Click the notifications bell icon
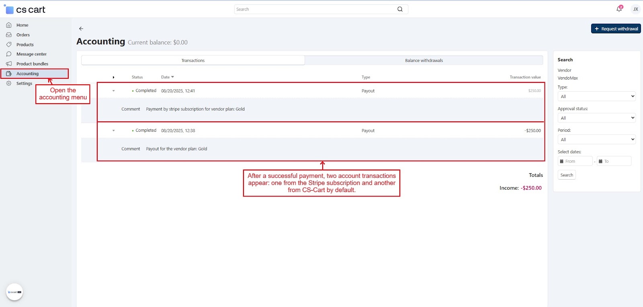 click(619, 9)
